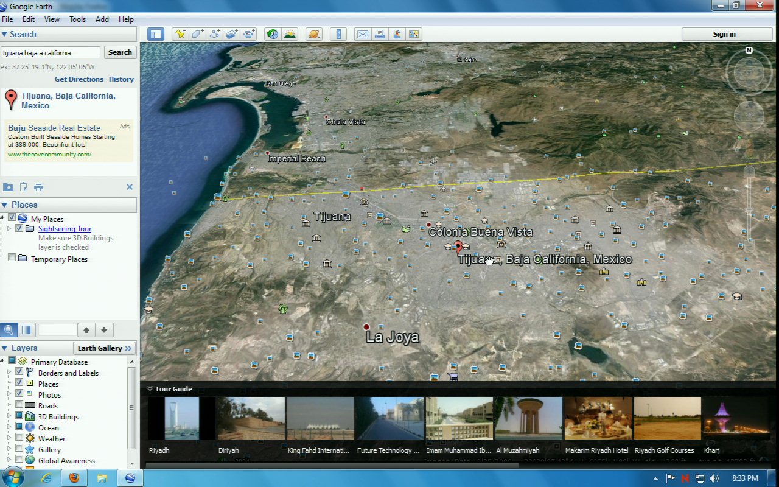Click the Add Placemark pushpin icon
The image size is (779, 487).
tap(180, 34)
